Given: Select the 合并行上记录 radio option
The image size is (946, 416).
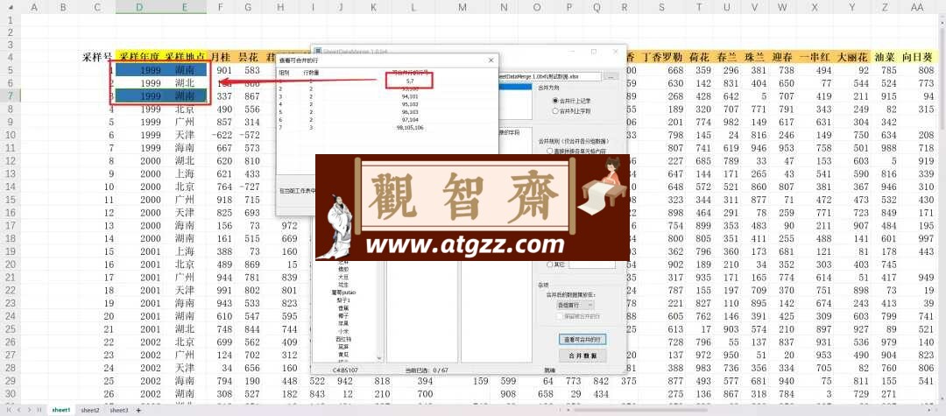Looking at the screenshot, I should coord(573,101).
